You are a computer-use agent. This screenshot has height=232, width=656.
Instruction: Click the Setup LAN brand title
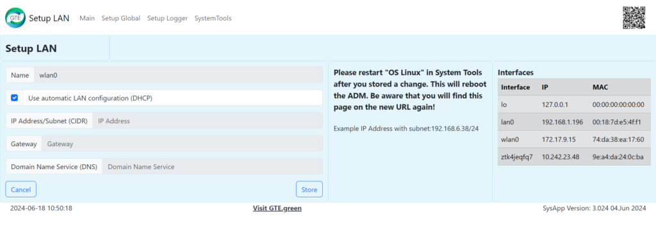click(x=49, y=19)
